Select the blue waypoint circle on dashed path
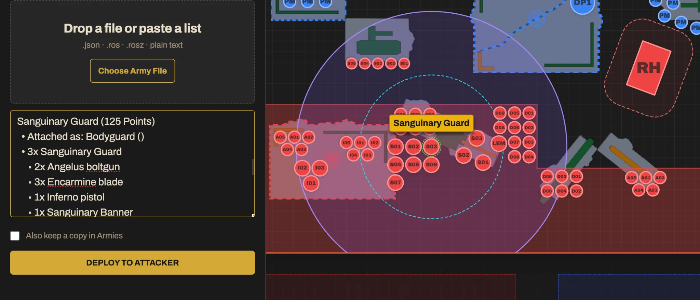This screenshot has height=300, width=700. 536,18
